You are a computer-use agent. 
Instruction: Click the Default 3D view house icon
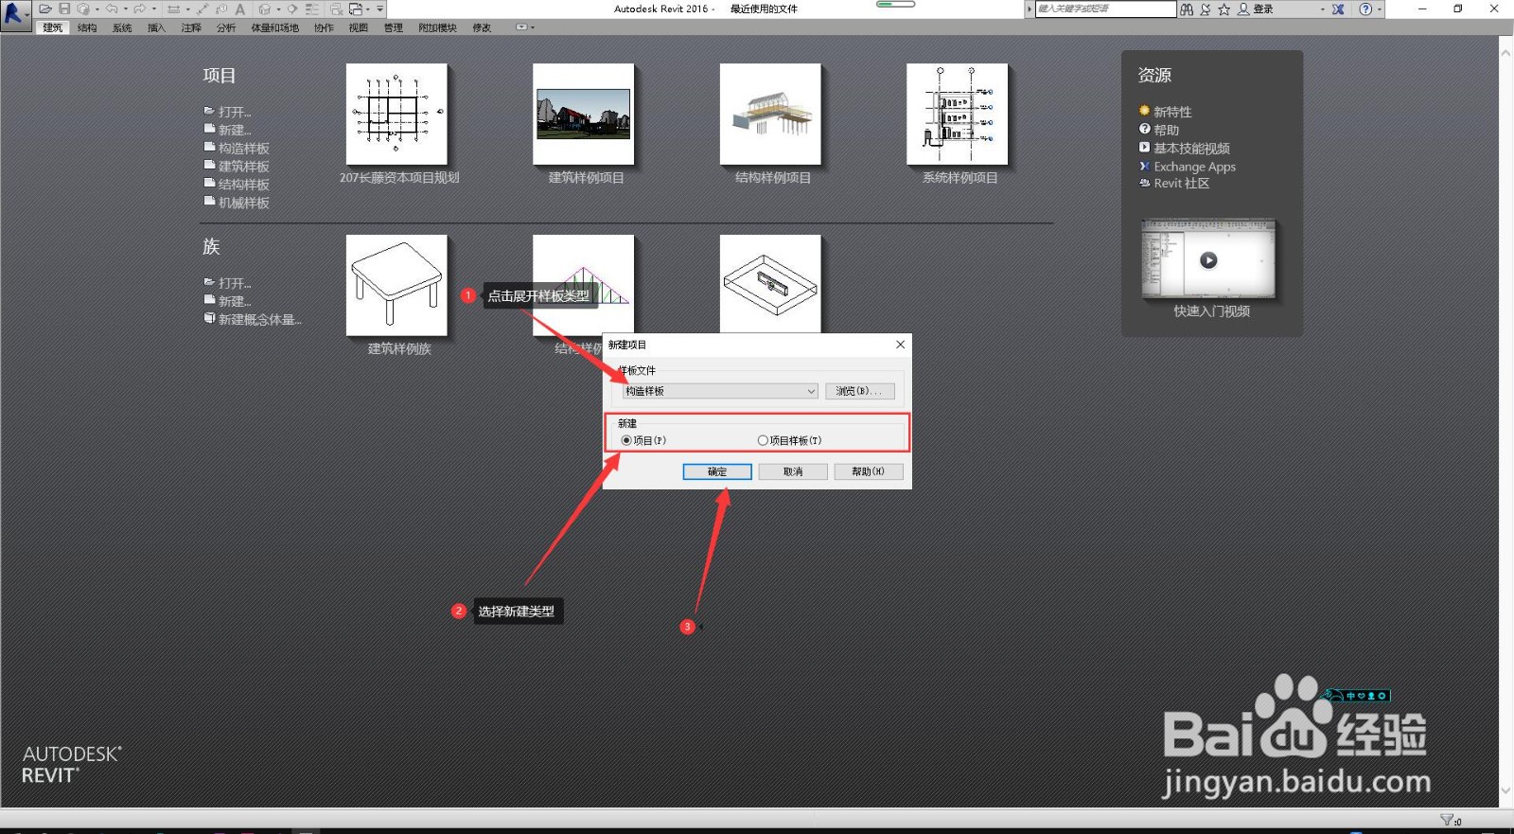pyautogui.click(x=264, y=9)
